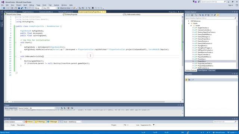The width and height of the screenshot is (239, 134).
Task: Click the Bookmark toolbar icon
Action: click(93, 8)
